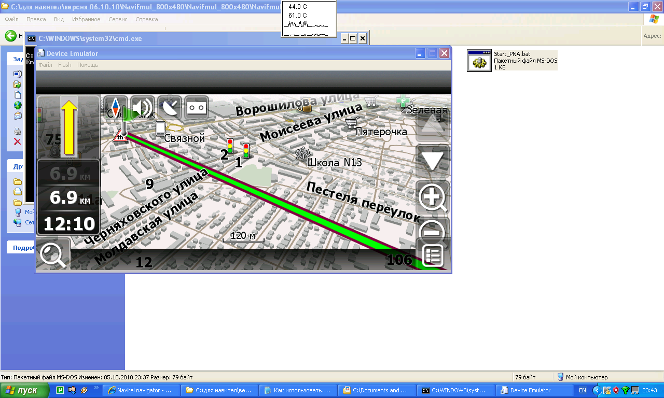This screenshot has height=398, width=664.
Task: Open the Помощь menu in Device Emulator
Action: (88, 65)
